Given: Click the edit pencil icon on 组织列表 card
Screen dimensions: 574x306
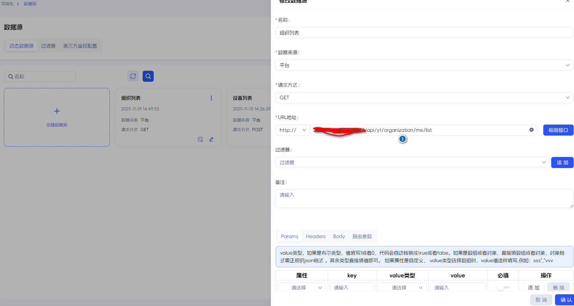Looking at the screenshot, I should point(211,139).
